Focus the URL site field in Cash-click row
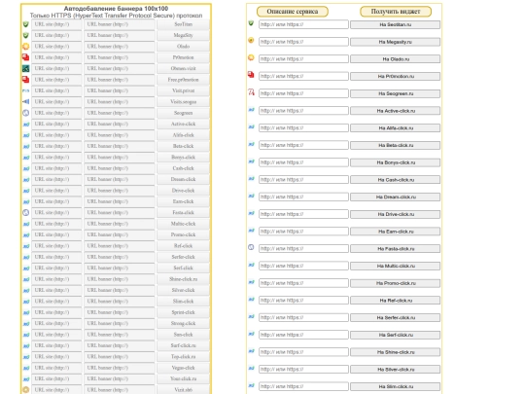 pos(56,168)
